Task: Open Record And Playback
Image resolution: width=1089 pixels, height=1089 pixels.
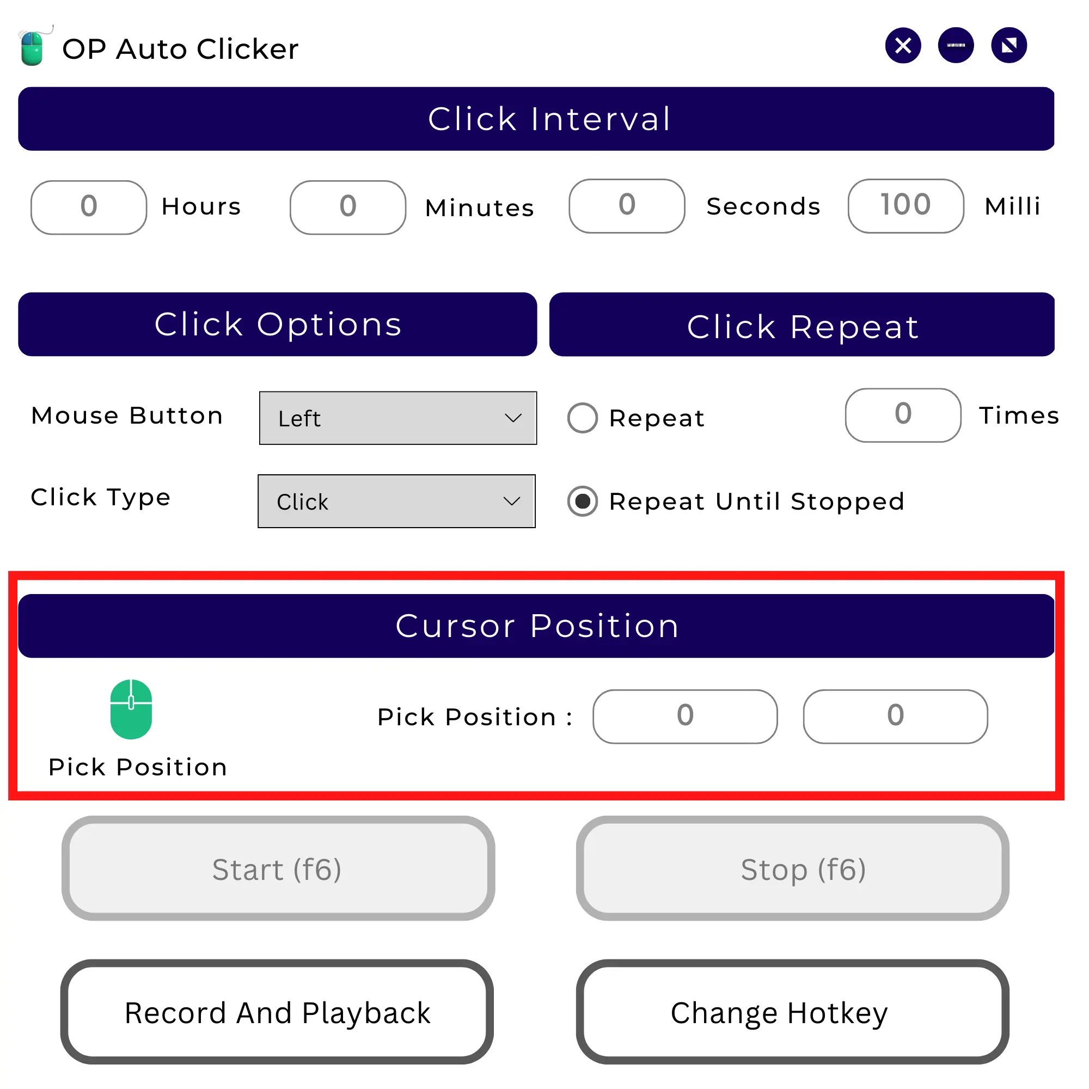Action: tap(277, 1012)
